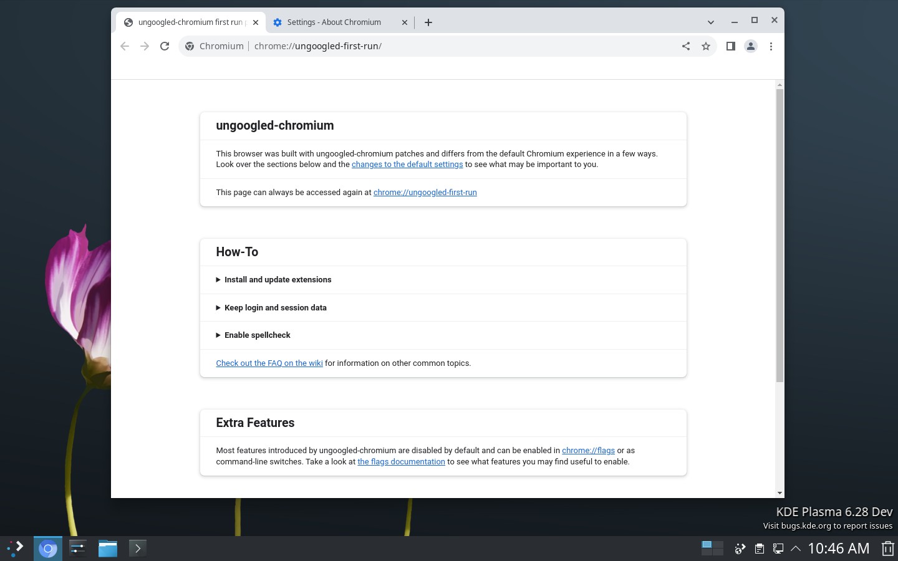Screen dimensions: 898x561
Task: Open System Settings from the taskbar
Action: pos(78,549)
